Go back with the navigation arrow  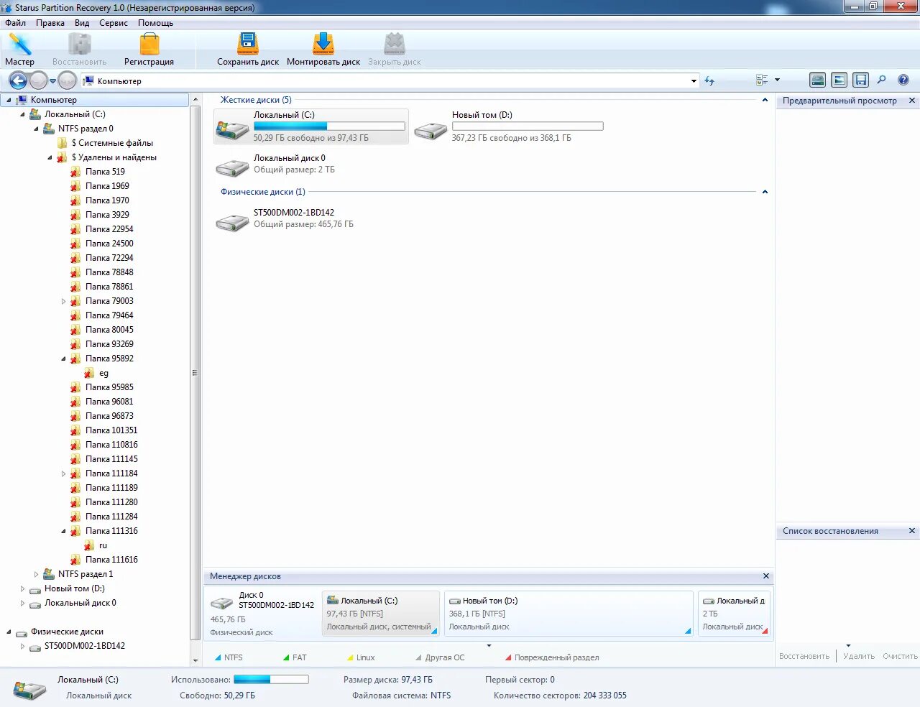pos(18,80)
